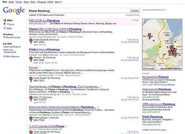Click red map marker A beside Große Straße 8

(x=31, y=41)
